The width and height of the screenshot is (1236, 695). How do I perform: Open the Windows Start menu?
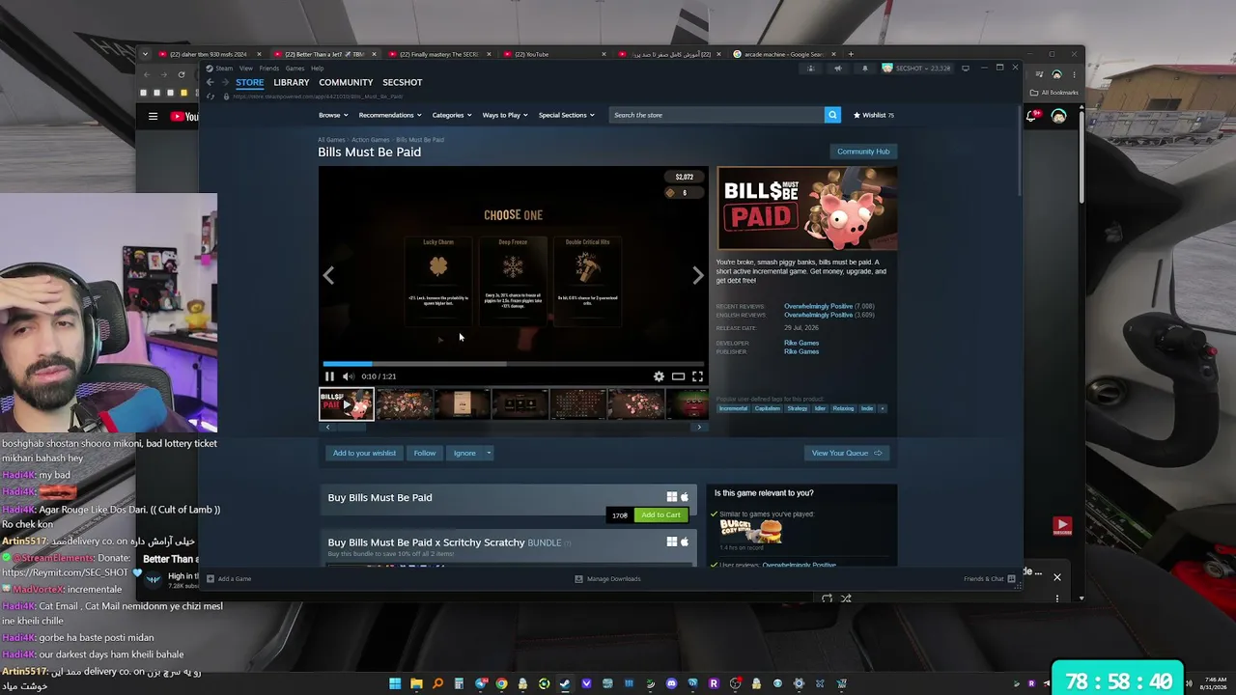(395, 683)
